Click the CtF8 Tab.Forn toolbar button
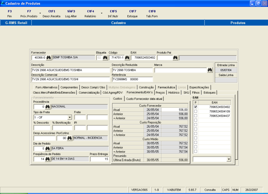The image size is (268, 194). click(x=152, y=14)
